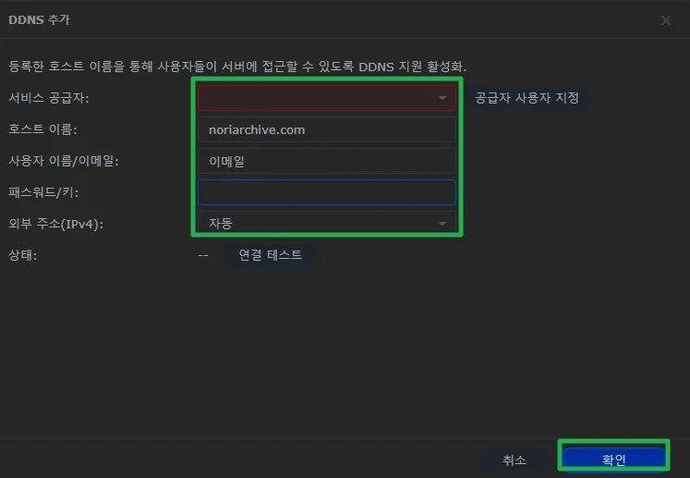This screenshot has width=690, height=478.
Task: Open the 외부 주소(IPv4) dropdown showing 자동
Action: [x=314, y=223]
